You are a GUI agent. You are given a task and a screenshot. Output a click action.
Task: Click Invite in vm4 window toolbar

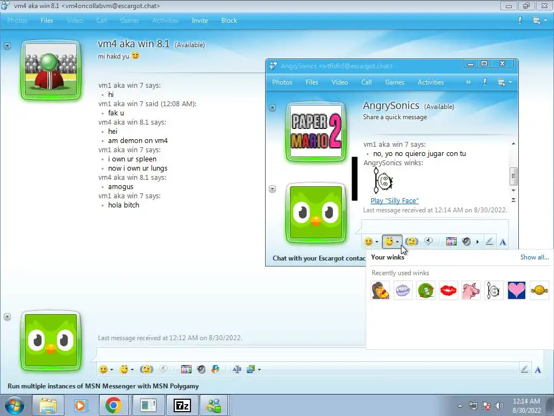[200, 21]
